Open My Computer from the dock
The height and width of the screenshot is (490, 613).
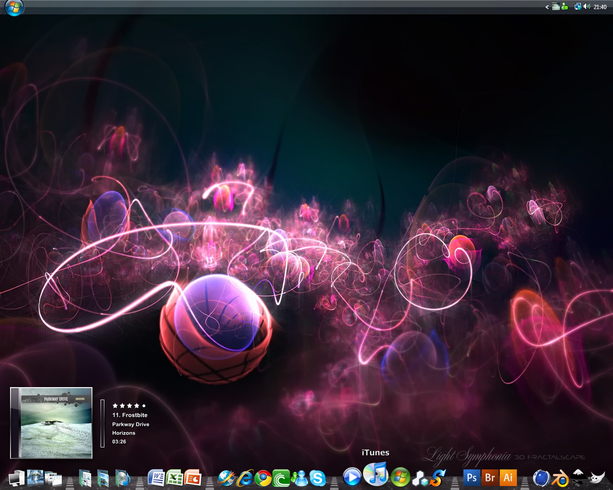(17, 478)
